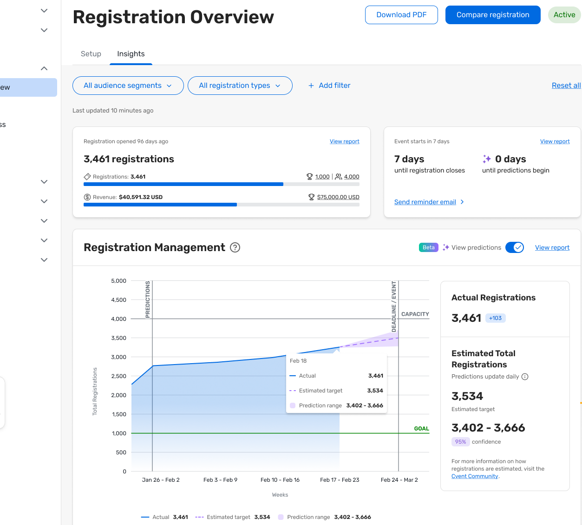Open the All registration types dropdown
582x525 pixels.
point(240,86)
